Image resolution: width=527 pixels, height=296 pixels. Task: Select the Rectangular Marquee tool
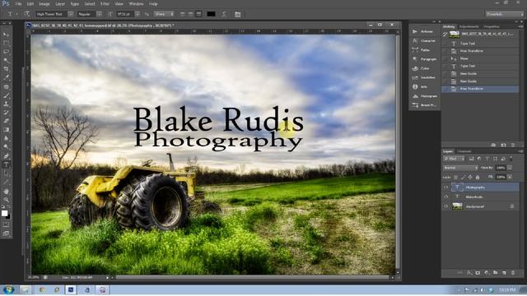pos(6,44)
